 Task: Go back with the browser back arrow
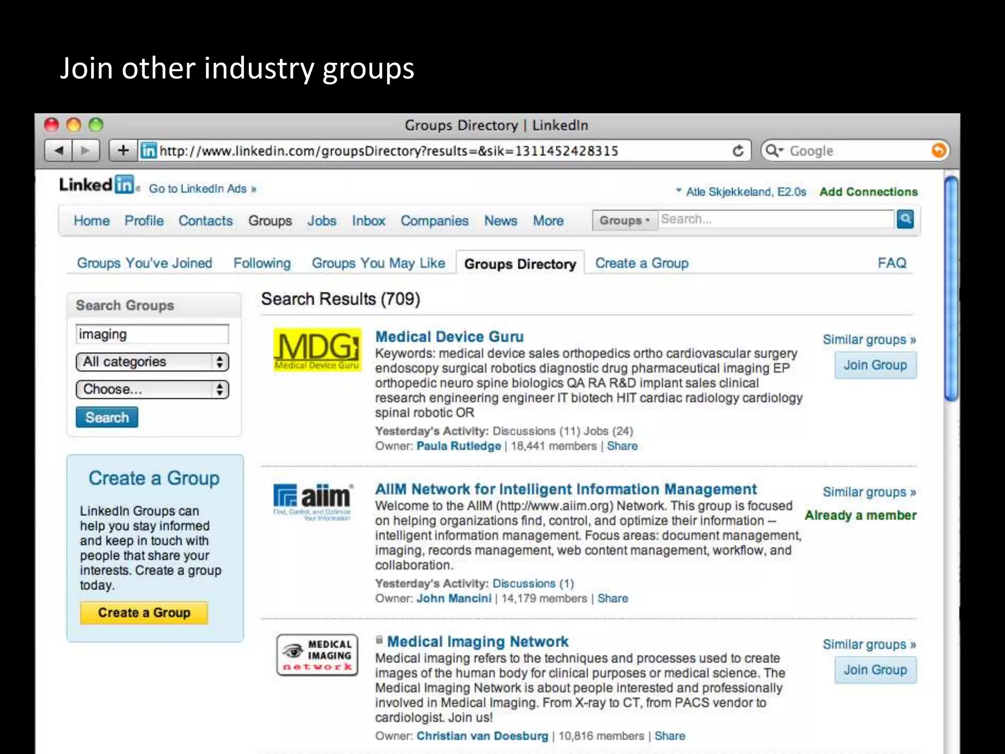click(x=59, y=151)
